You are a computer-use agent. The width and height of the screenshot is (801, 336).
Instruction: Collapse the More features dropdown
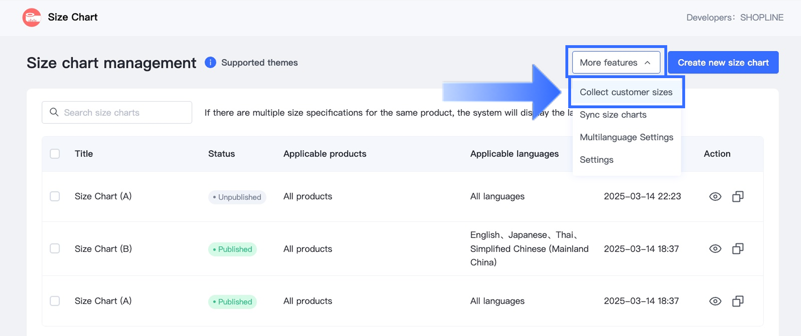(616, 63)
